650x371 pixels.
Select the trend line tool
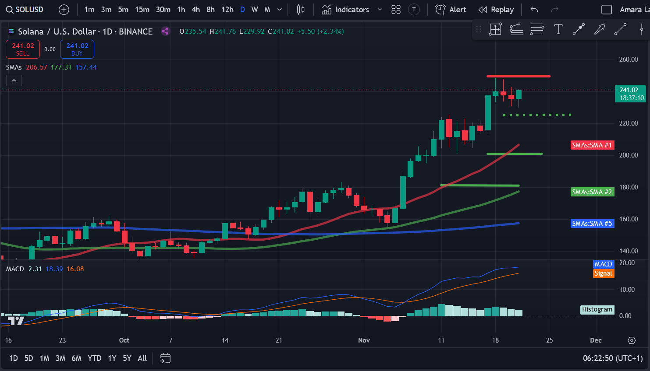click(620, 29)
